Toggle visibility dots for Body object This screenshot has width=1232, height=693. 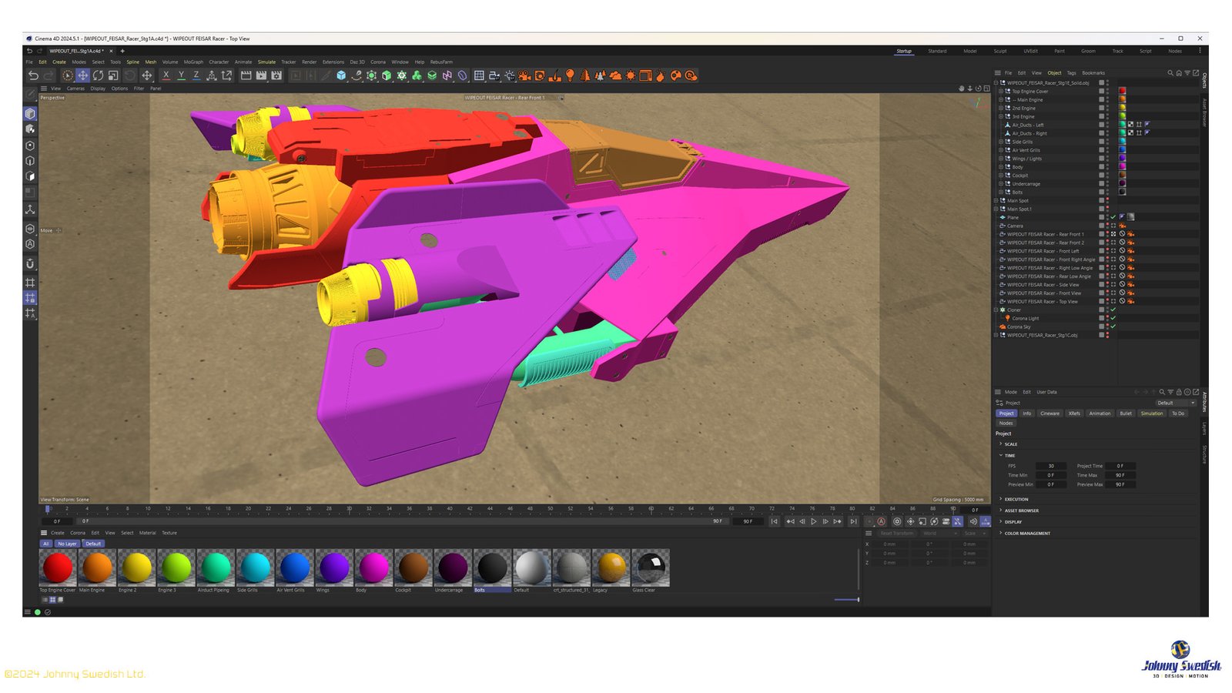tap(1107, 167)
